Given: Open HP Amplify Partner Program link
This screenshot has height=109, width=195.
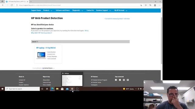Looking at the screenshot, I should click(x=99, y=80).
